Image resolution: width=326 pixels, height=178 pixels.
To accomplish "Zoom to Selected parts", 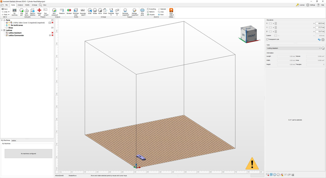I will point(162,9).
